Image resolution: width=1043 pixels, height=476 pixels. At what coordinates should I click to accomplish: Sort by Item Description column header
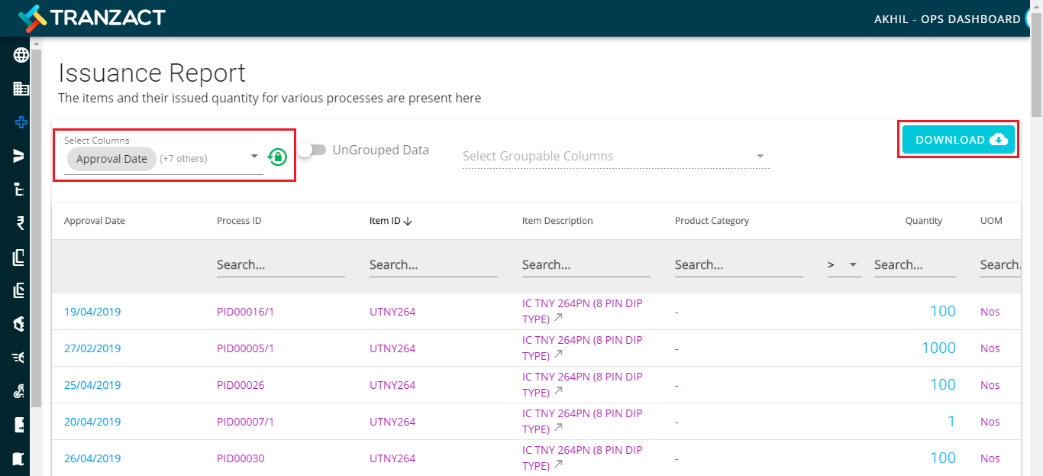tap(557, 221)
